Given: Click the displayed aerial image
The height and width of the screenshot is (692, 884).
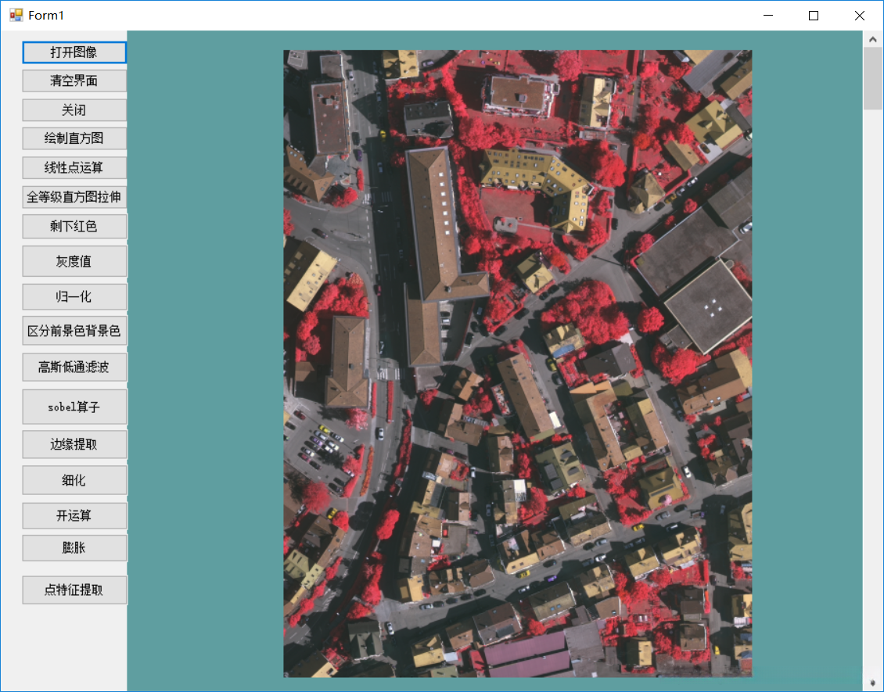Looking at the screenshot, I should click(517, 364).
